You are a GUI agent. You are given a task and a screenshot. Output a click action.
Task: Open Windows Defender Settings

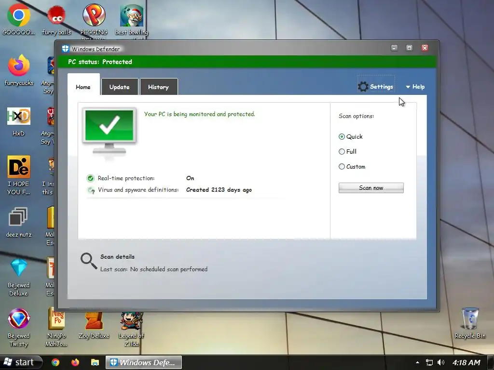376,87
